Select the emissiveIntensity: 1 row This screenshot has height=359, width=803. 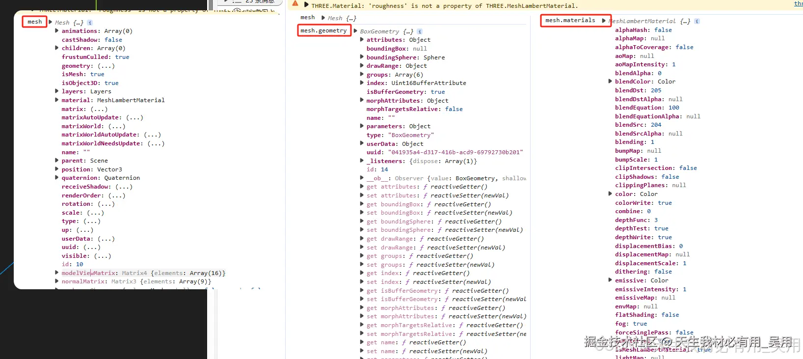point(650,289)
